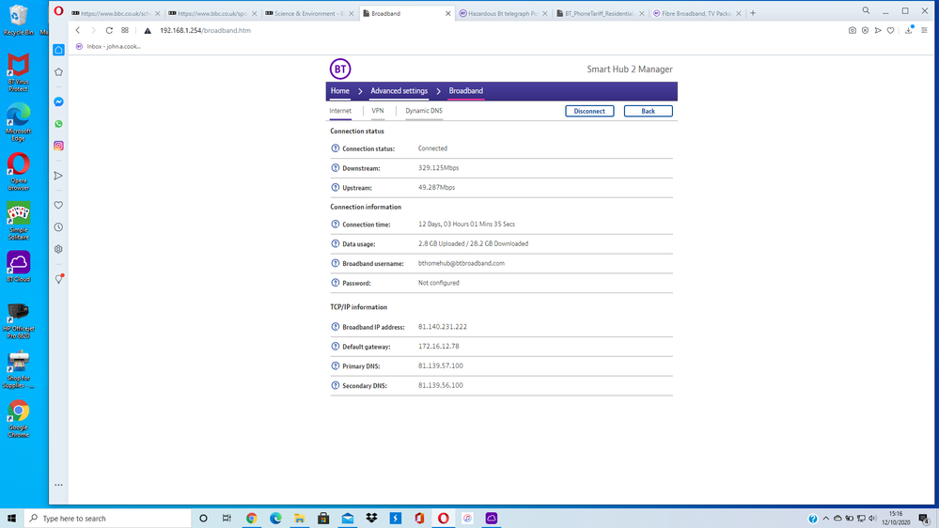Open Messenger in the Opera sidebar

coord(58,101)
